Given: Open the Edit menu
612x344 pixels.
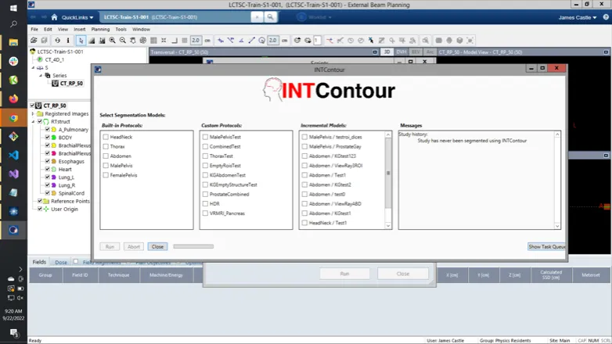Looking at the screenshot, I should coord(48,29).
